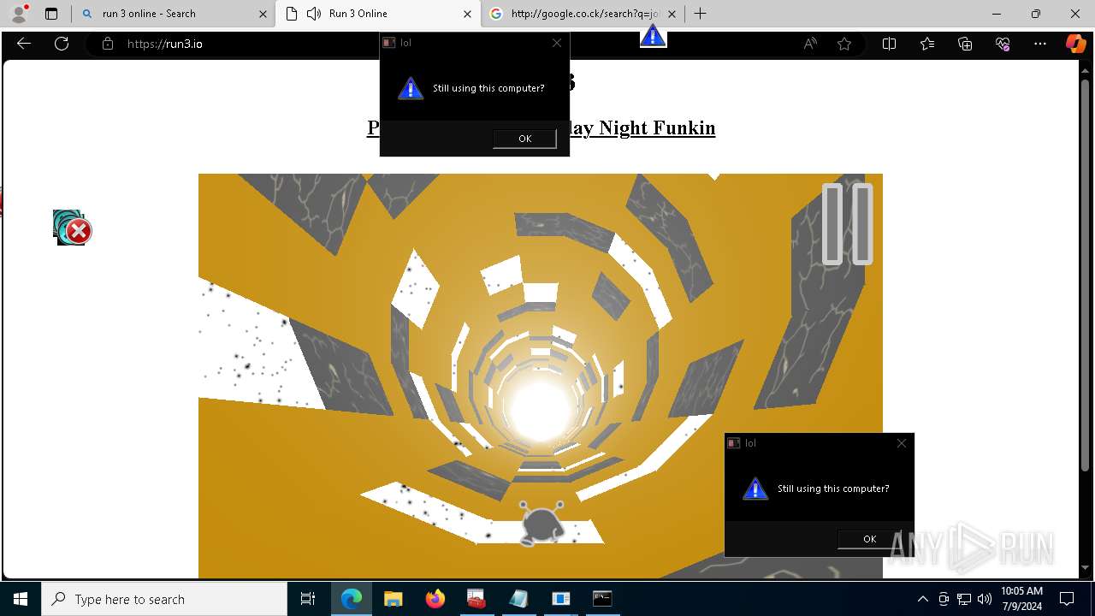Open split screen view icon

tap(889, 44)
